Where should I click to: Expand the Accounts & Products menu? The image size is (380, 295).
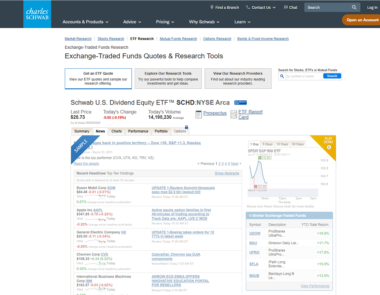[x=85, y=22]
